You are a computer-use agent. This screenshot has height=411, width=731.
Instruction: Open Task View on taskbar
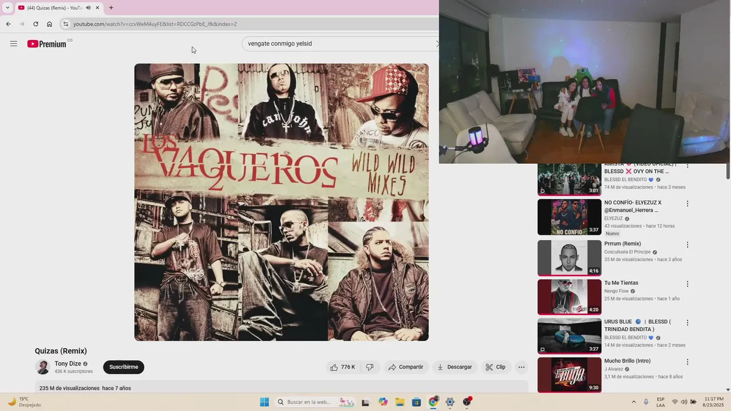365,402
